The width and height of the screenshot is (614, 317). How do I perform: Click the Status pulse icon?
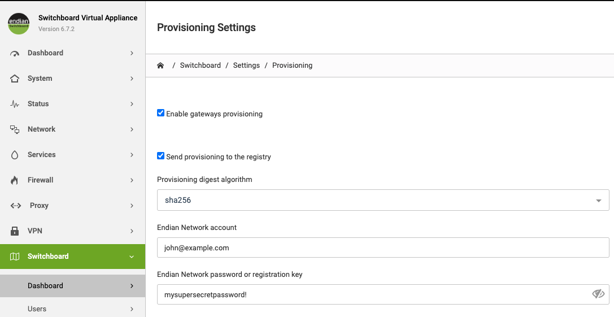coord(15,104)
